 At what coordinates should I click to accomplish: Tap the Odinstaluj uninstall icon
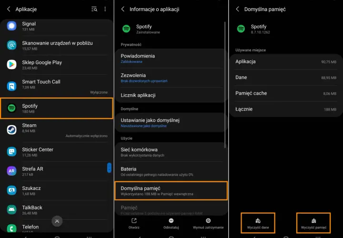click(171, 221)
